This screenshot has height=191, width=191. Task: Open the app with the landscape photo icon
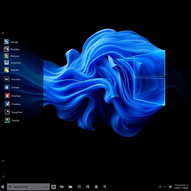point(7,63)
